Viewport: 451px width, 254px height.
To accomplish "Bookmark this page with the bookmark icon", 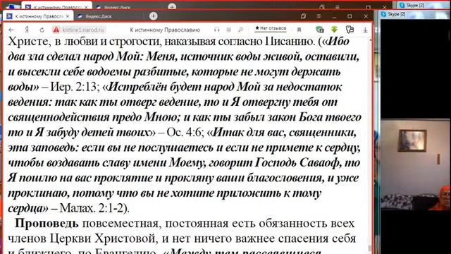I will (299, 30).
